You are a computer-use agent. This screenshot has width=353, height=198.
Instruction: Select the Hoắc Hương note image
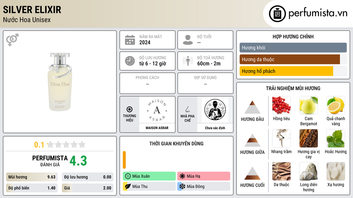pos(336,138)
